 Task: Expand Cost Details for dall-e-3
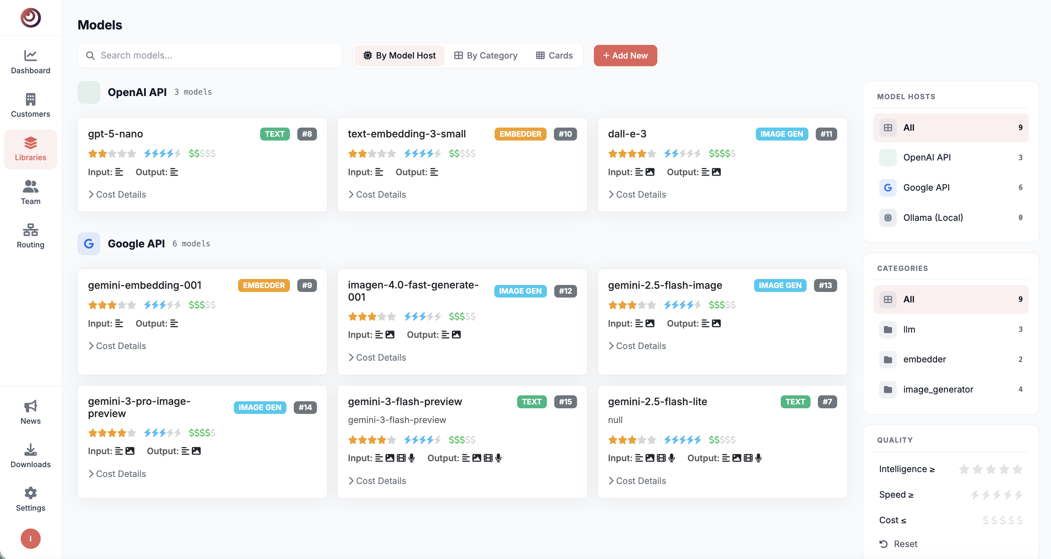point(637,195)
